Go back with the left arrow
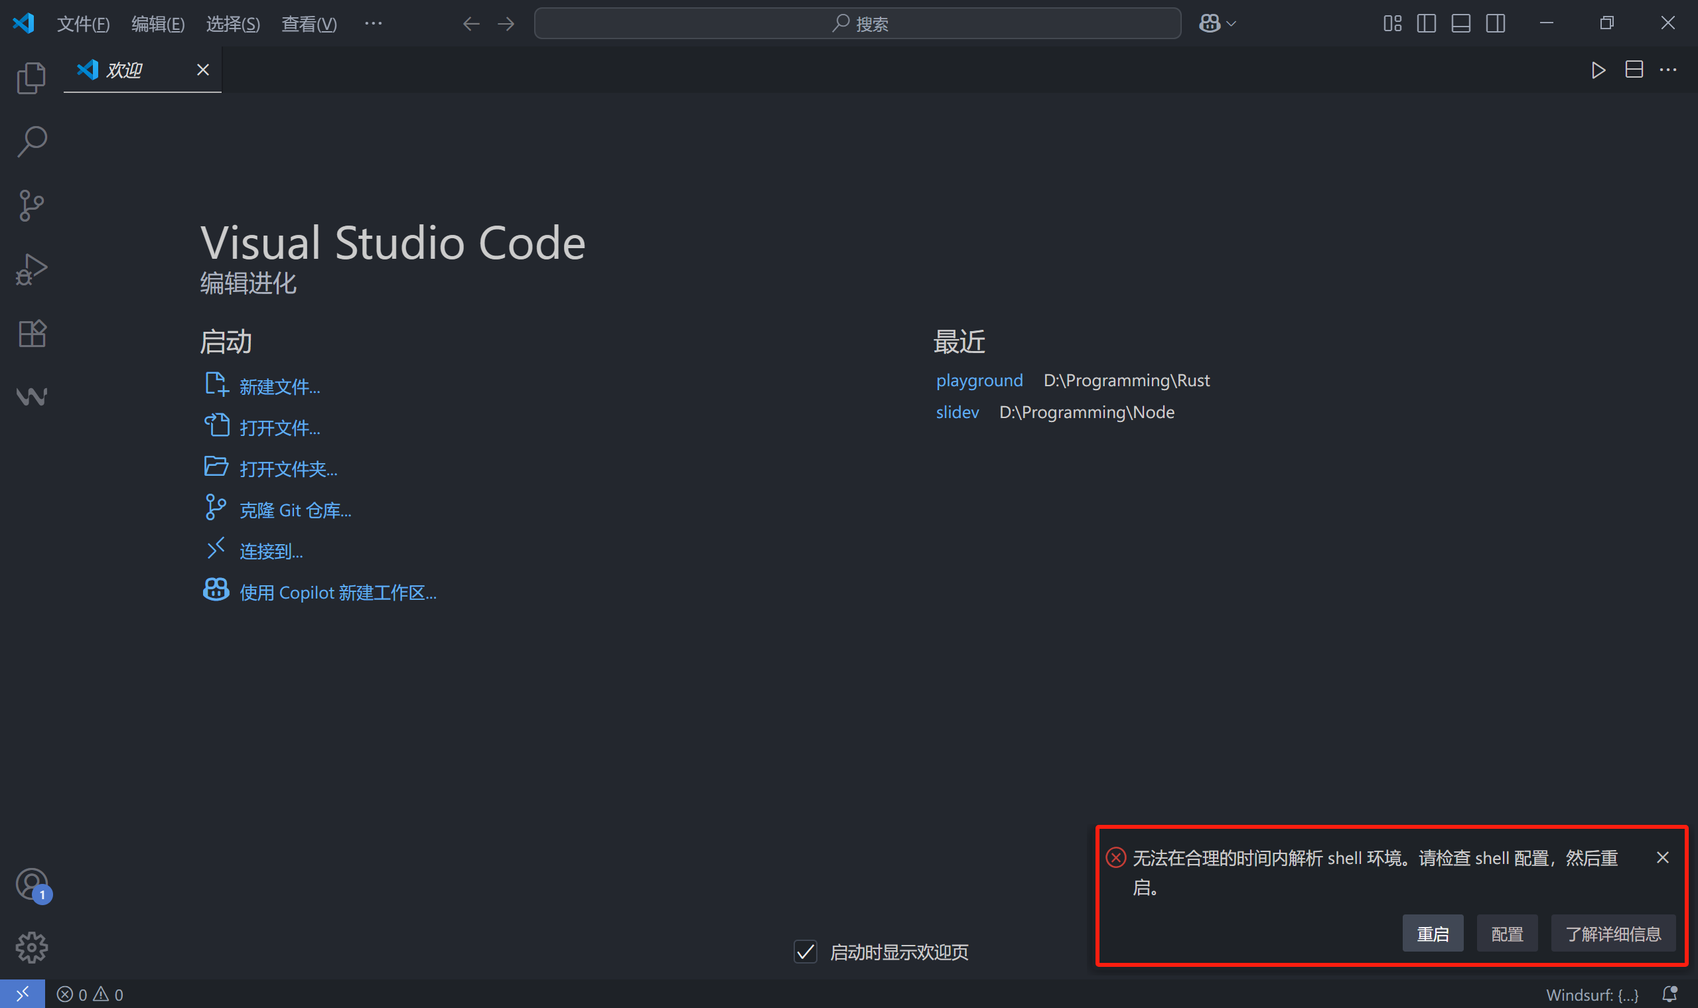The height and width of the screenshot is (1008, 1698). (470, 24)
